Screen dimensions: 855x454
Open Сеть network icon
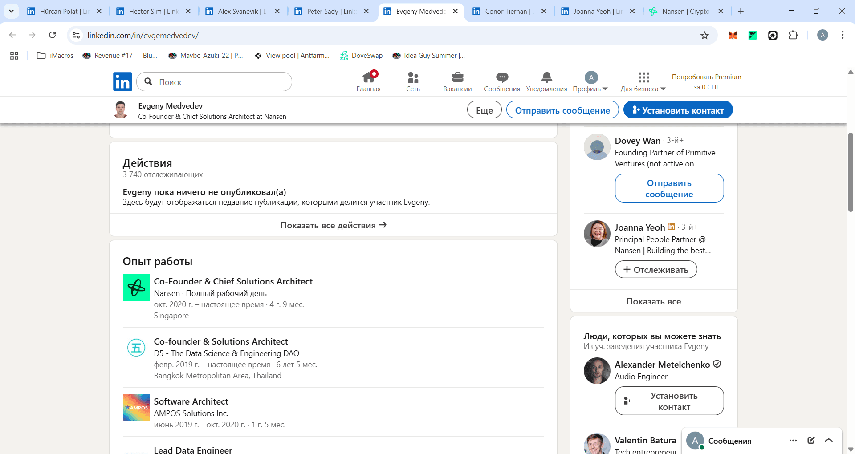(x=413, y=82)
